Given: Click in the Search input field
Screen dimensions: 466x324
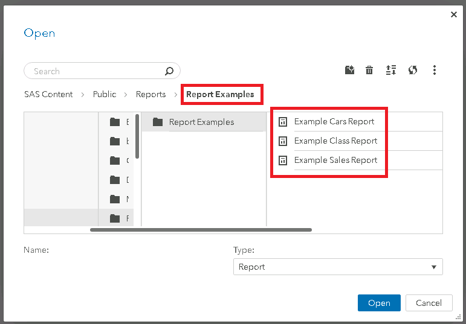Looking at the screenshot, I should pos(97,71).
